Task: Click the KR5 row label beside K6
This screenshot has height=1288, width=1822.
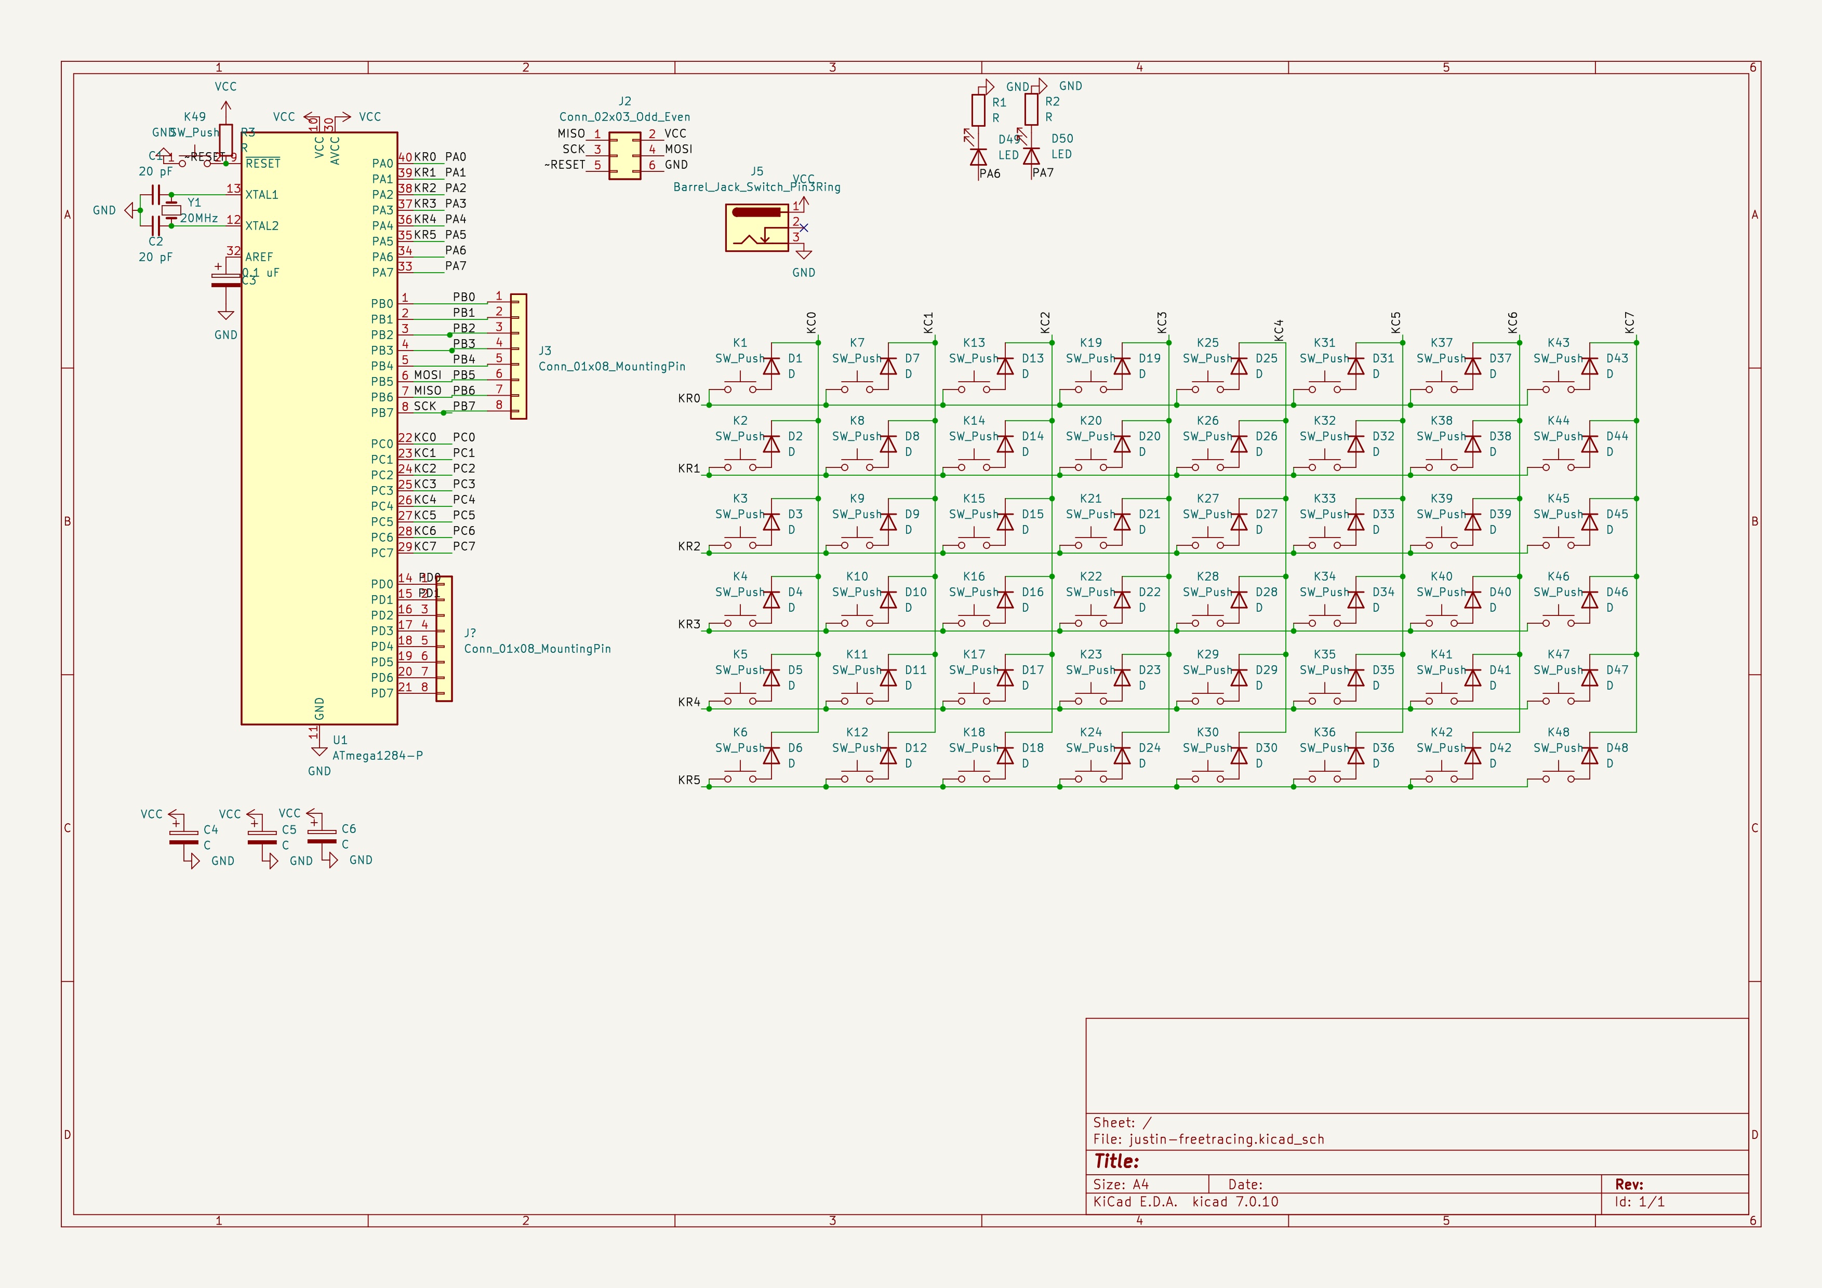Action: (689, 780)
